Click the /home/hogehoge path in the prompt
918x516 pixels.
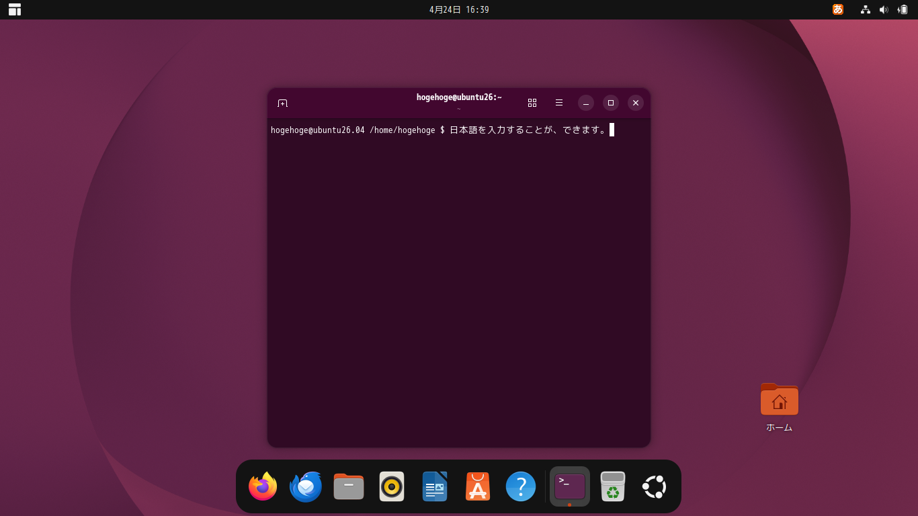click(x=403, y=130)
